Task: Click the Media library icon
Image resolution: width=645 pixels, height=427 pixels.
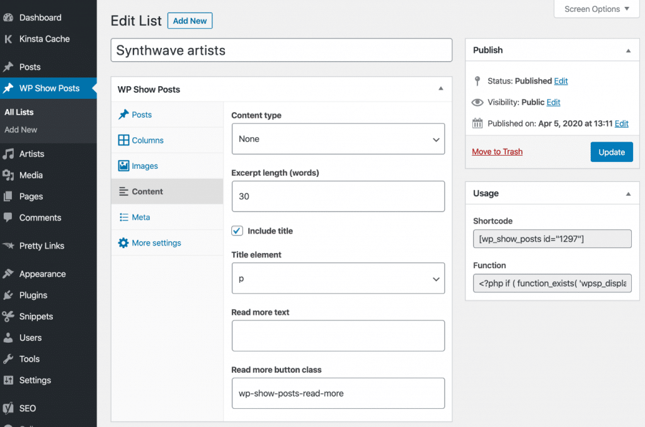Action: [x=8, y=175]
